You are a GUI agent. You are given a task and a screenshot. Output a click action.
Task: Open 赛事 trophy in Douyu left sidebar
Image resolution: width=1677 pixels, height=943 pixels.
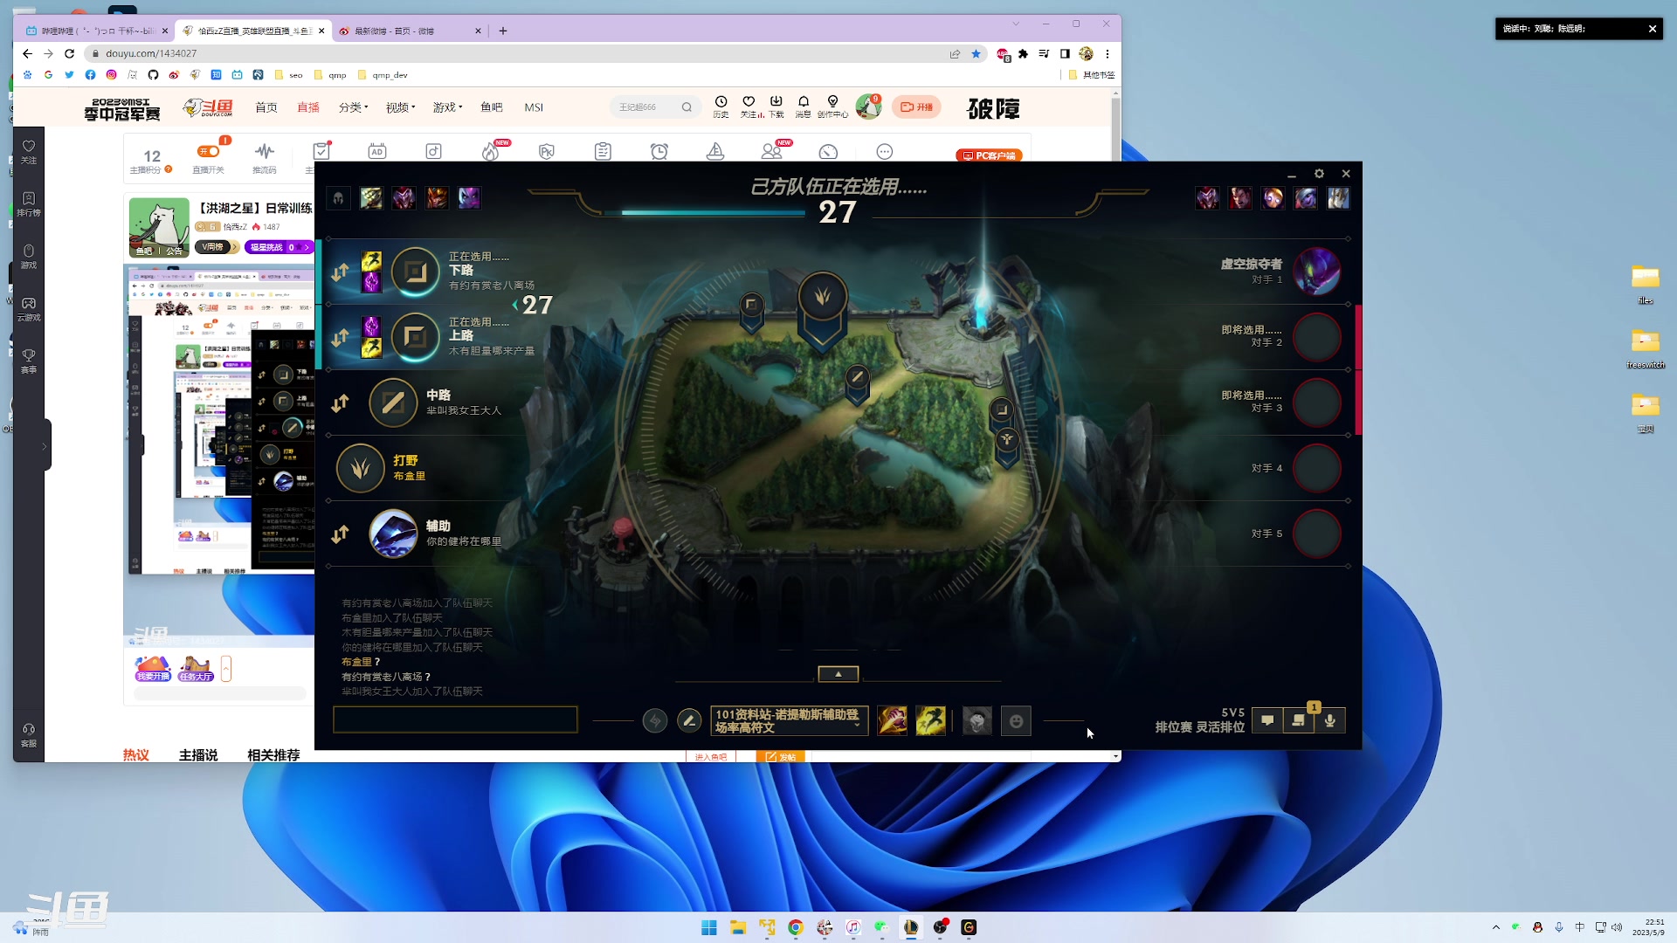(29, 361)
